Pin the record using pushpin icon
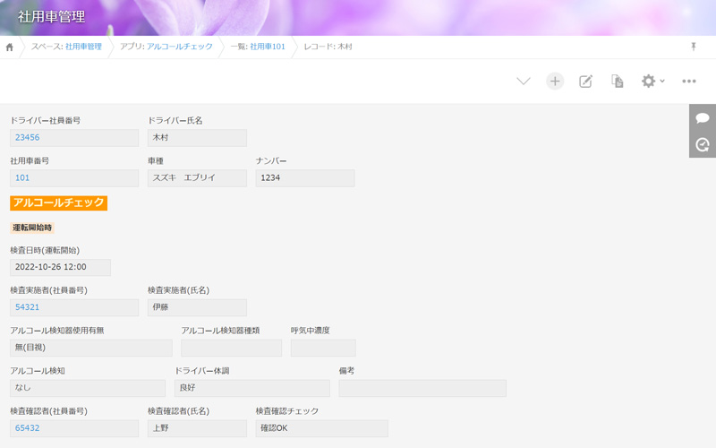716x448 pixels. point(693,47)
